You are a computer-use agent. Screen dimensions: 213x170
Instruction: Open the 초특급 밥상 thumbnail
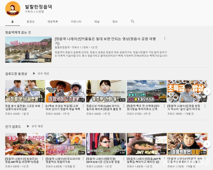187,91
